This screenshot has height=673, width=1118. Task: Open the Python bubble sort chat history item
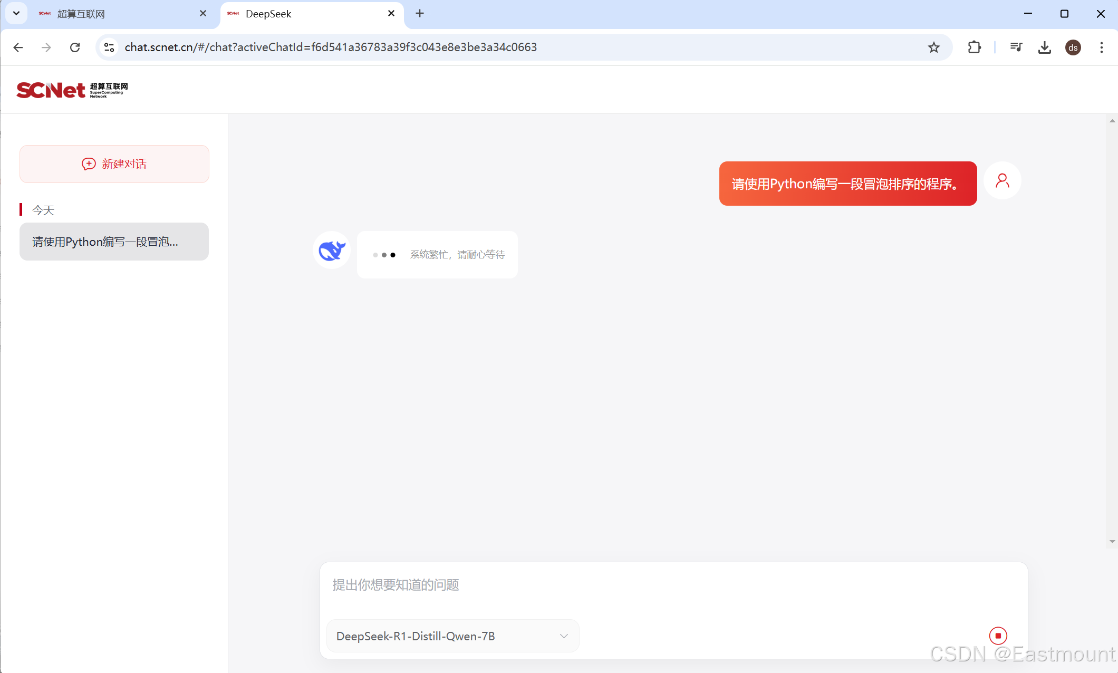point(114,242)
